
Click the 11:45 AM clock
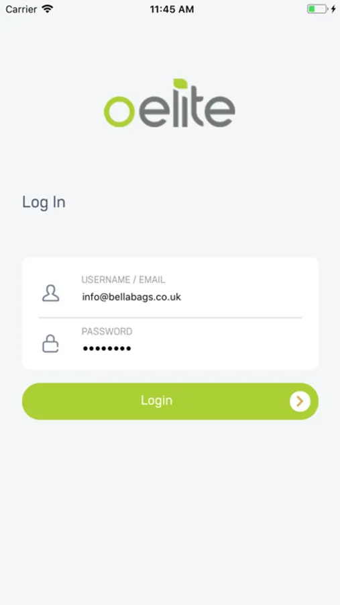tap(172, 9)
